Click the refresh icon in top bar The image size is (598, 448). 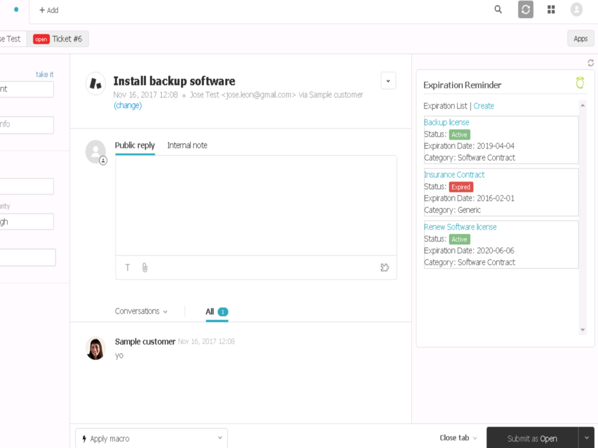(526, 9)
